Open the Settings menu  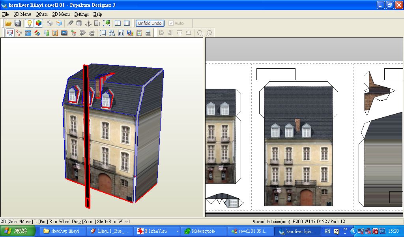pyautogui.click(x=81, y=14)
